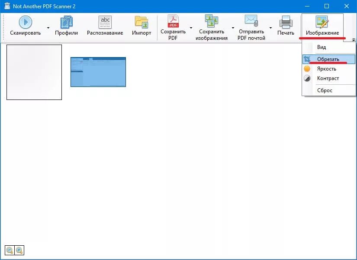Select the blue screenshot page thumbnail

(x=98, y=72)
